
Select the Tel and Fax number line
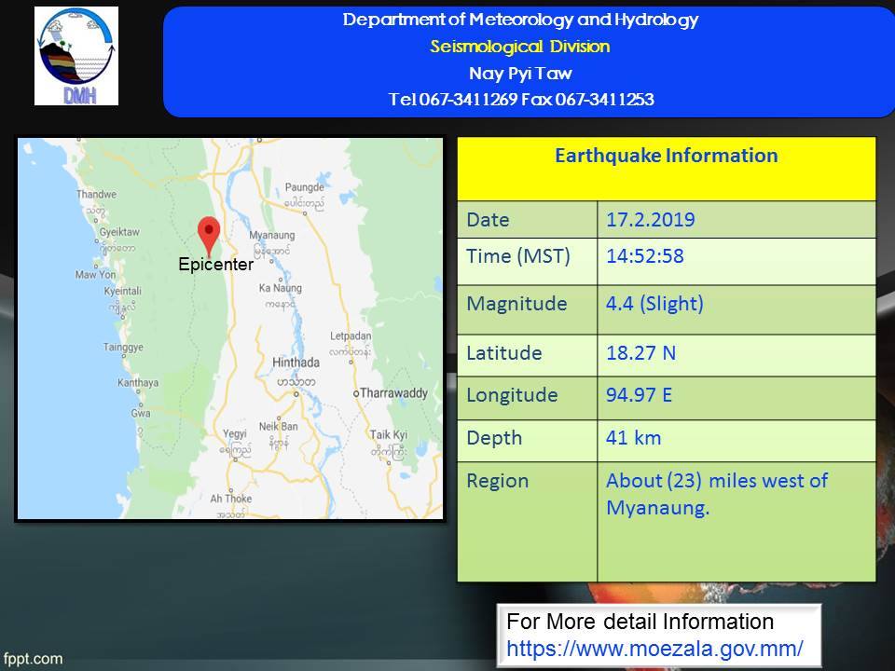(520, 100)
